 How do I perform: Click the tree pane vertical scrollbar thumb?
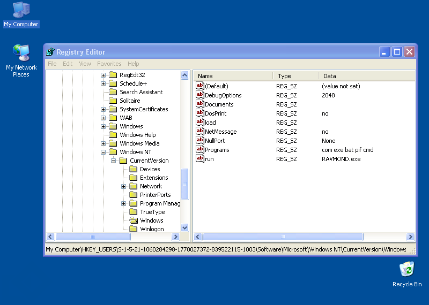(x=184, y=184)
